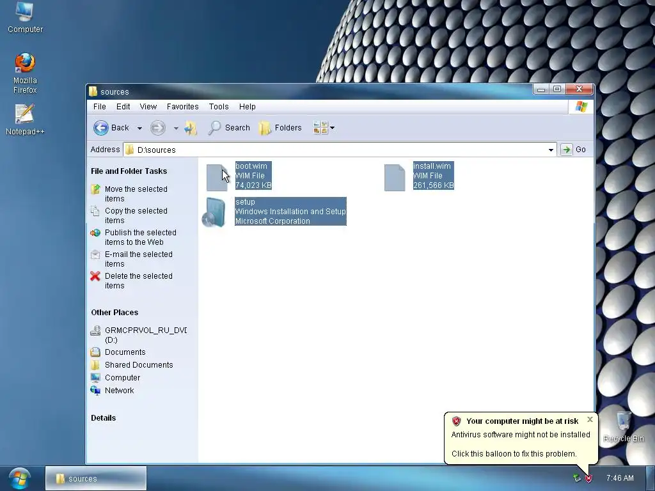The width and height of the screenshot is (655, 491).
Task: Expand the address bar dropdown
Action: 551,150
